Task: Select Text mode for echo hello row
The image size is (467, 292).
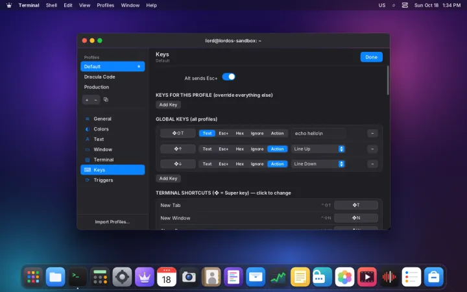Action: click(x=207, y=133)
